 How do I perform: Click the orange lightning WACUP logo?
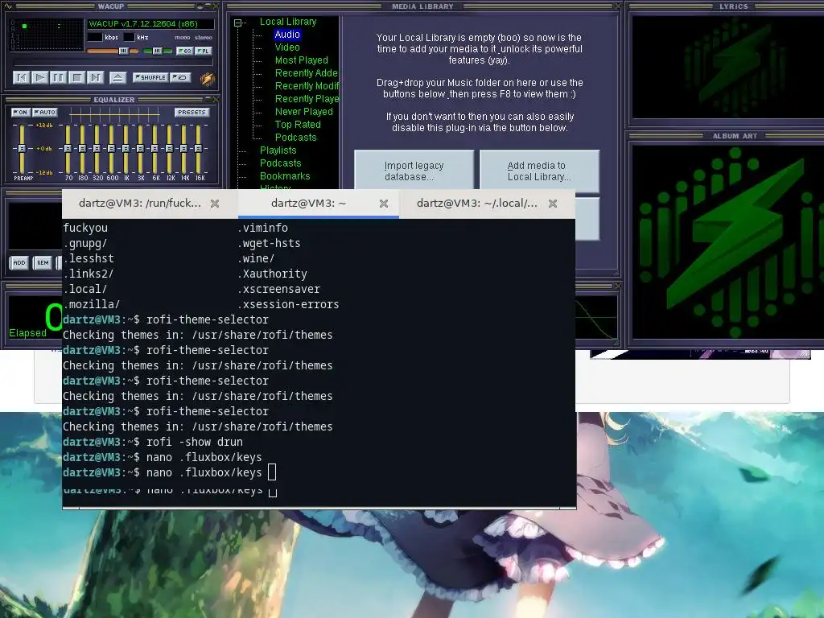pyautogui.click(x=208, y=79)
